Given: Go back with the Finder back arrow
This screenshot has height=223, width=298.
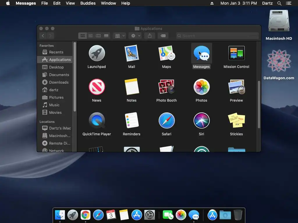Looking at the screenshot, I should point(43,36).
